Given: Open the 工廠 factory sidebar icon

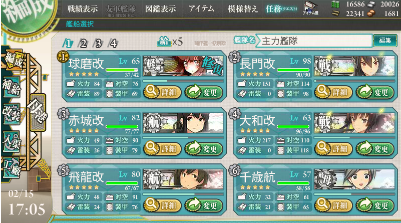Looking at the screenshot, I should point(12,168).
